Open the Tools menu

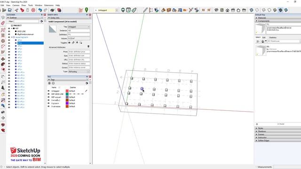pyautogui.click(x=31, y=5)
